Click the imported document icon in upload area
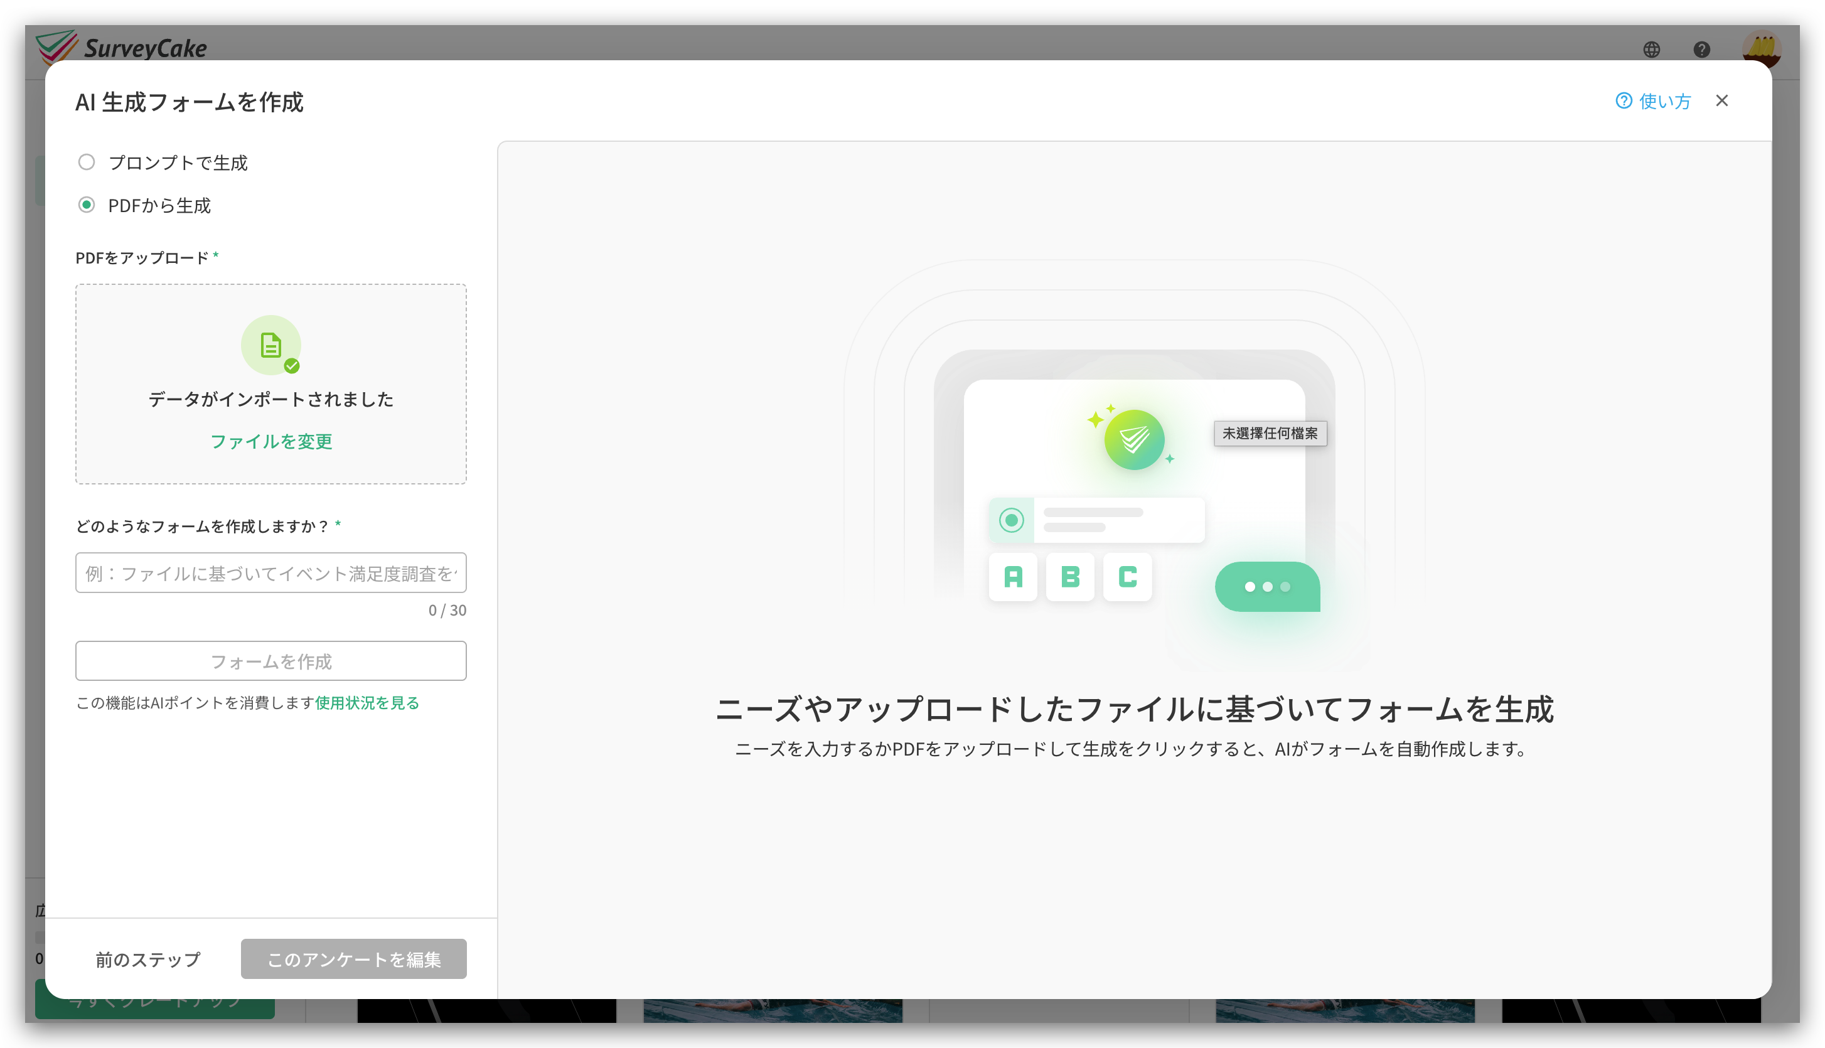The image size is (1825, 1048). 270,346
